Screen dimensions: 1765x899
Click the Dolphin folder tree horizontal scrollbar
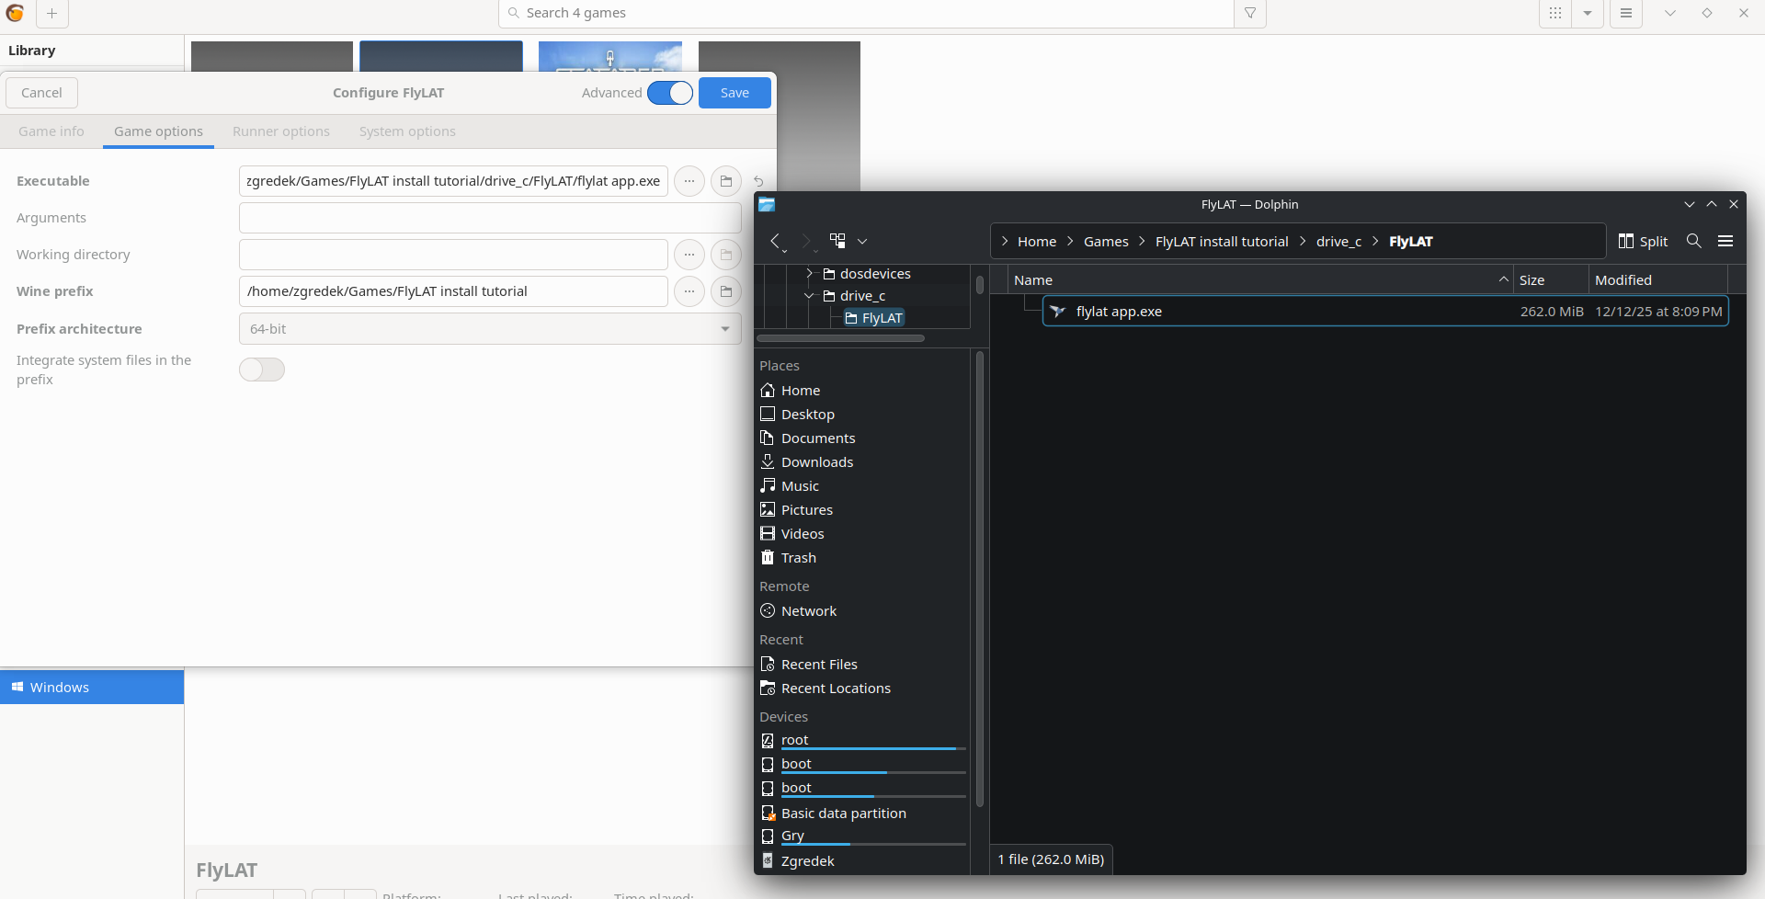click(x=840, y=338)
